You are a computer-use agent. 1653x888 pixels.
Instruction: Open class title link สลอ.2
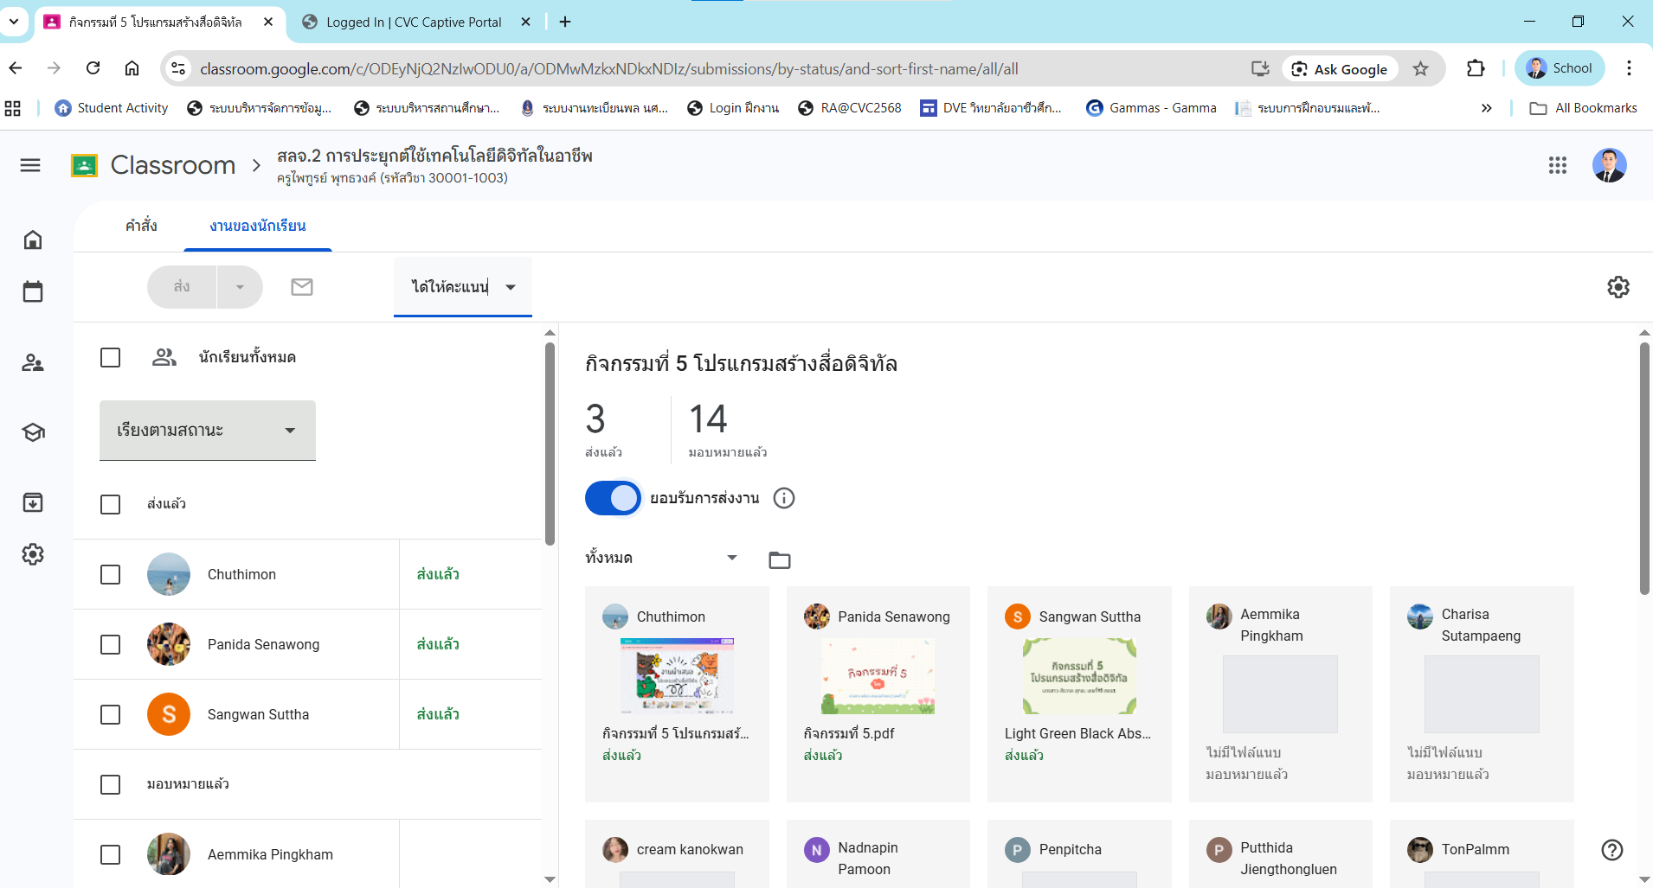click(434, 157)
